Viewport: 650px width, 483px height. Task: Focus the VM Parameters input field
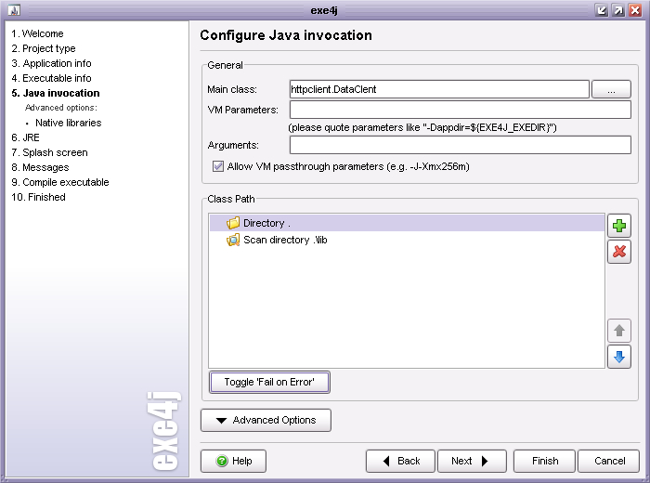pos(461,110)
